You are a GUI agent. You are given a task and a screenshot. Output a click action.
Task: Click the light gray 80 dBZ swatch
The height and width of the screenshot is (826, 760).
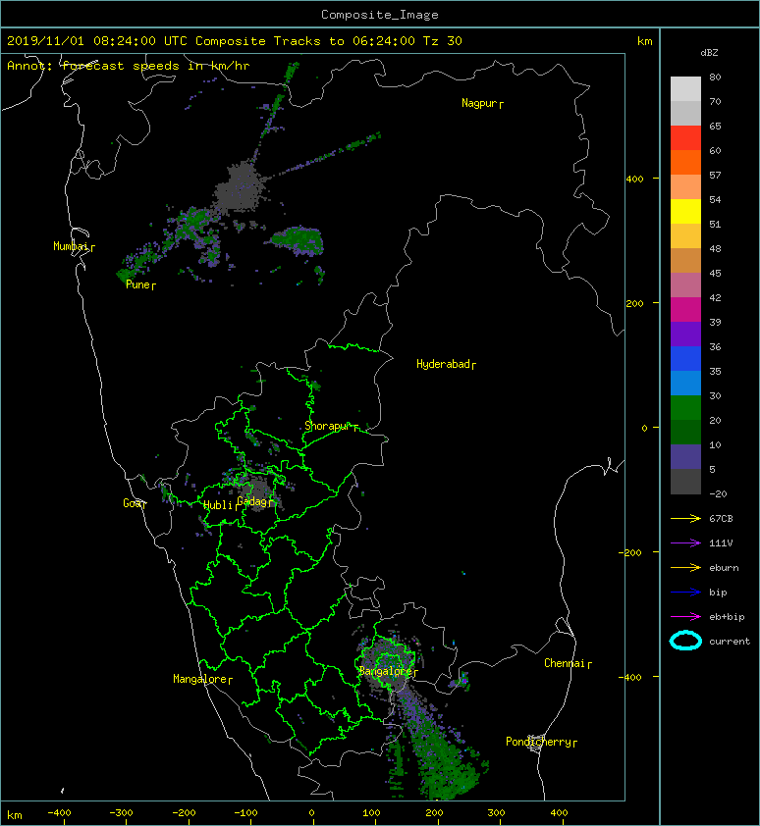(685, 88)
